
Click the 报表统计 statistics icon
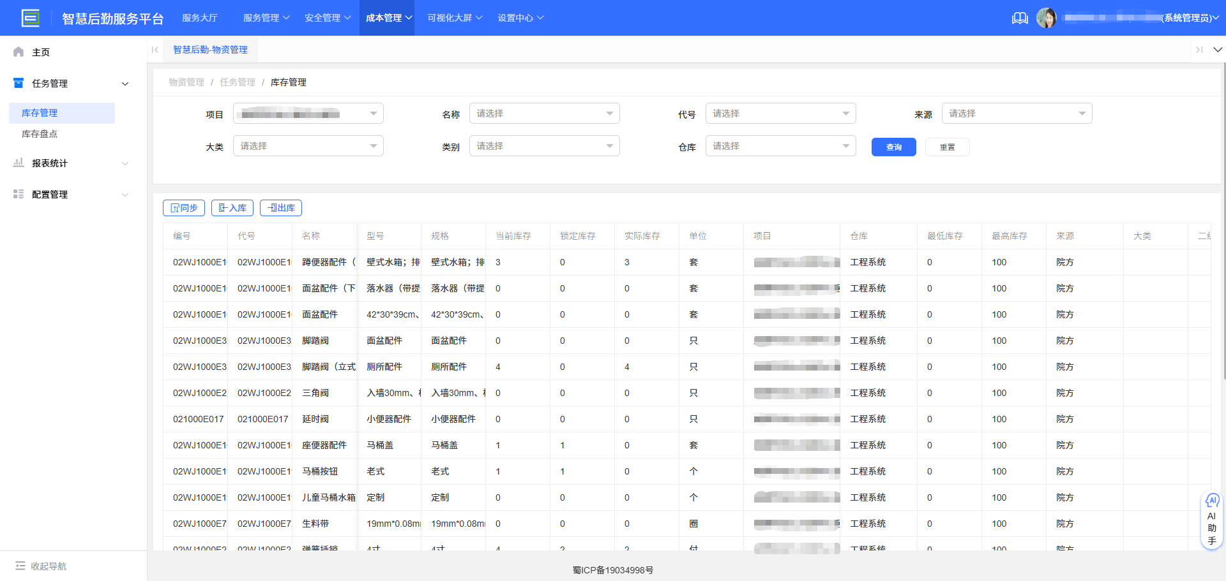click(x=18, y=163)
